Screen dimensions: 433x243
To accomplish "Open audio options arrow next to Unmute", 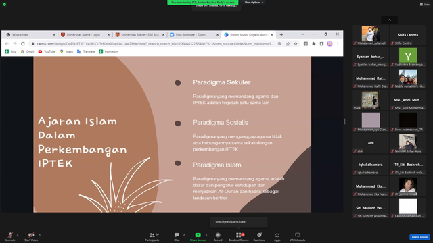I will pos(18,235).
